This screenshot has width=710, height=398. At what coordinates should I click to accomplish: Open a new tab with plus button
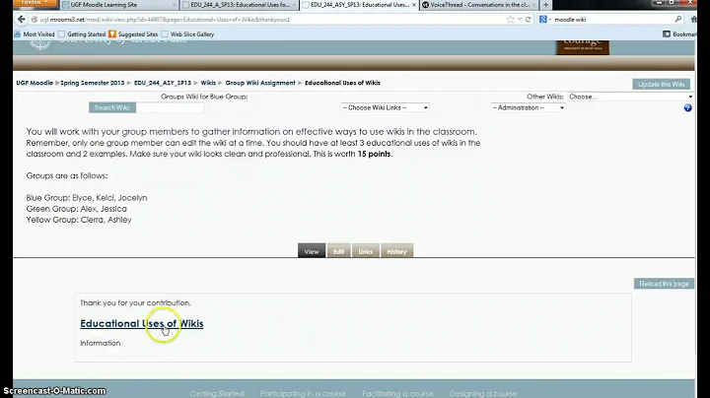(x=545, y=5)
